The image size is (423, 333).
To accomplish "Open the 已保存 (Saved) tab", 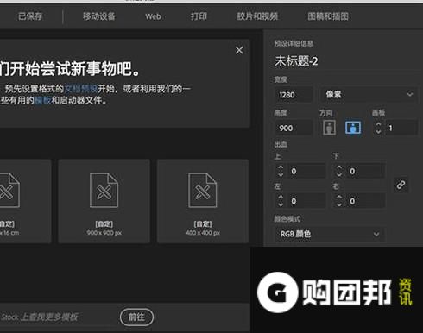I will [x=30, y=16].
